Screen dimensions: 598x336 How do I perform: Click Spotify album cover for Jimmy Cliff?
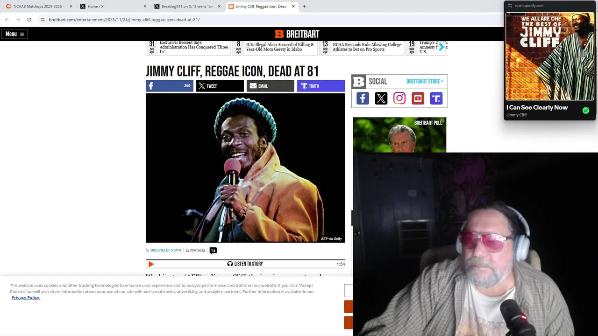tap(550, 56)
